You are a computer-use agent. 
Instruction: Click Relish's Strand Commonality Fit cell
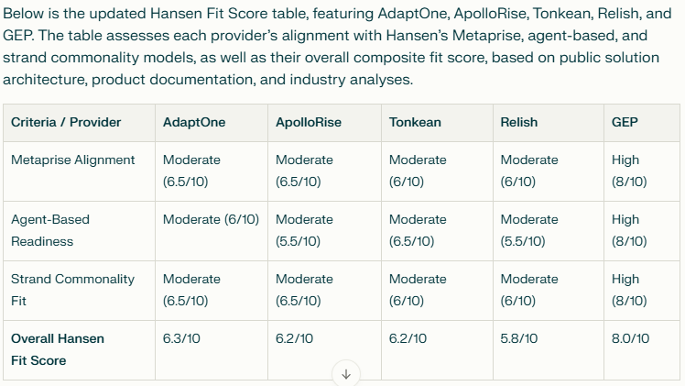click(528, 290)
